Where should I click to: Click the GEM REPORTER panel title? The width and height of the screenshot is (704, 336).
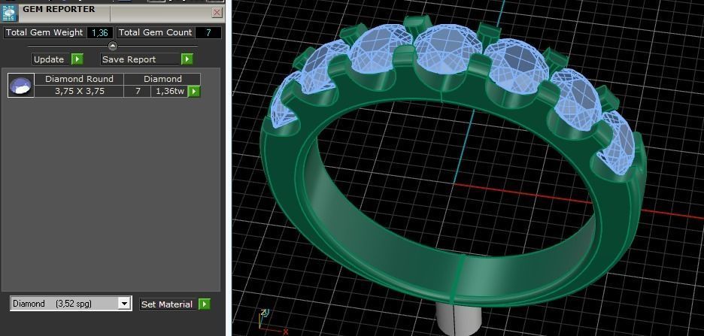59,9
